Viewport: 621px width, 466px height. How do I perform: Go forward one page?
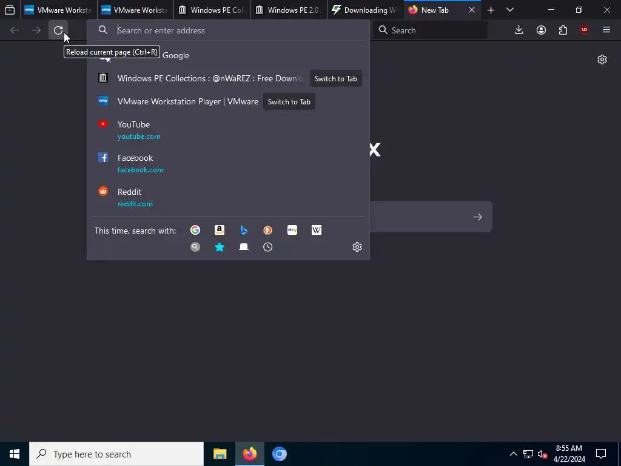[x=36, y=30]
